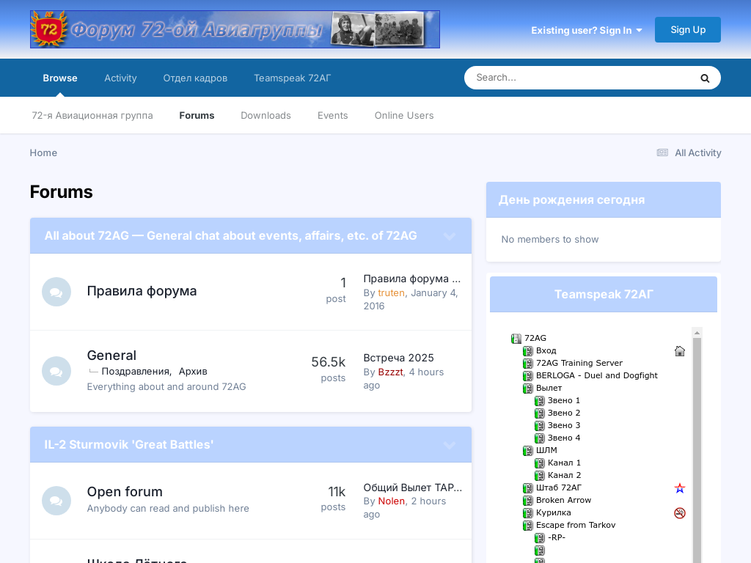Click the Правила форума speech bubble icon
The width and height of the screenshot is (751, 563).
56,292
